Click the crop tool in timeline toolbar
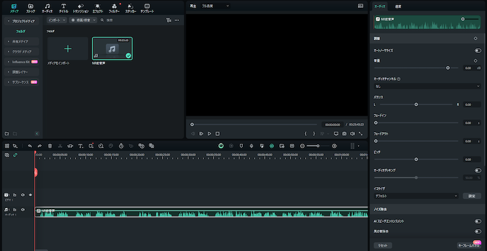The width and height of the screenshot is (487, 251). [x=91, y=146]
